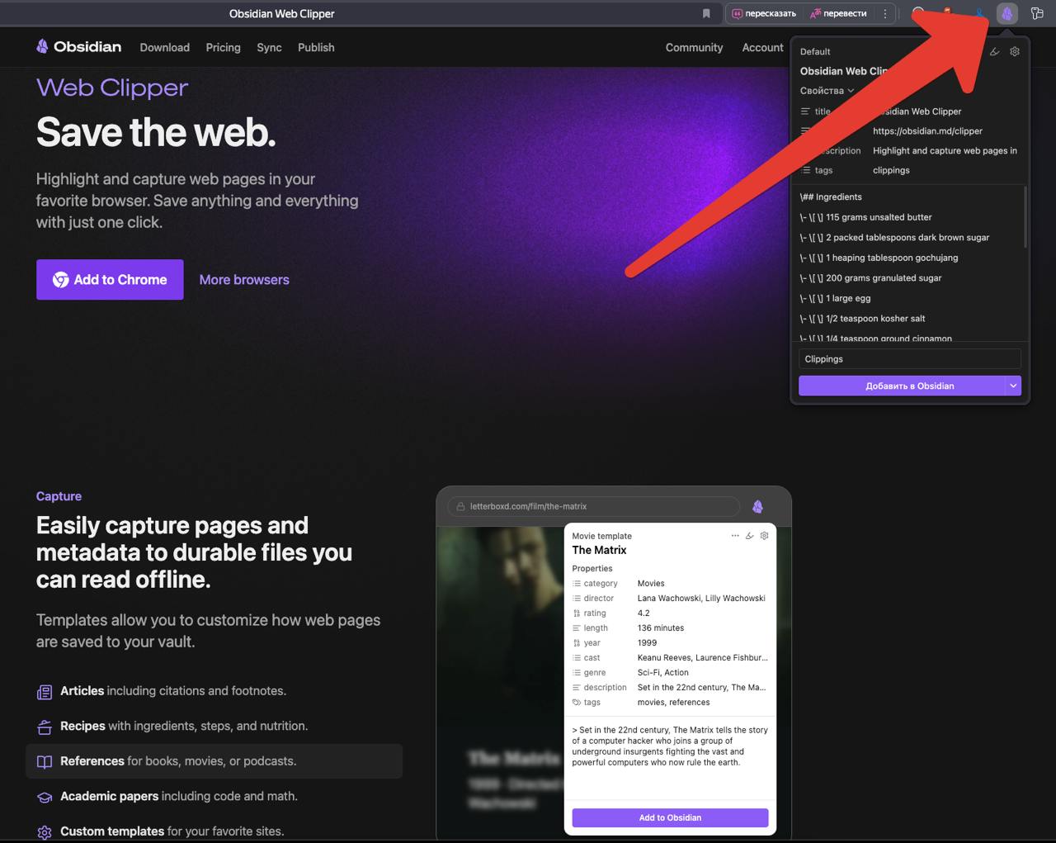This screenshot has height=843, width=1056.
Task: Open the Account nav item
Action: click(x=762, y=48)
